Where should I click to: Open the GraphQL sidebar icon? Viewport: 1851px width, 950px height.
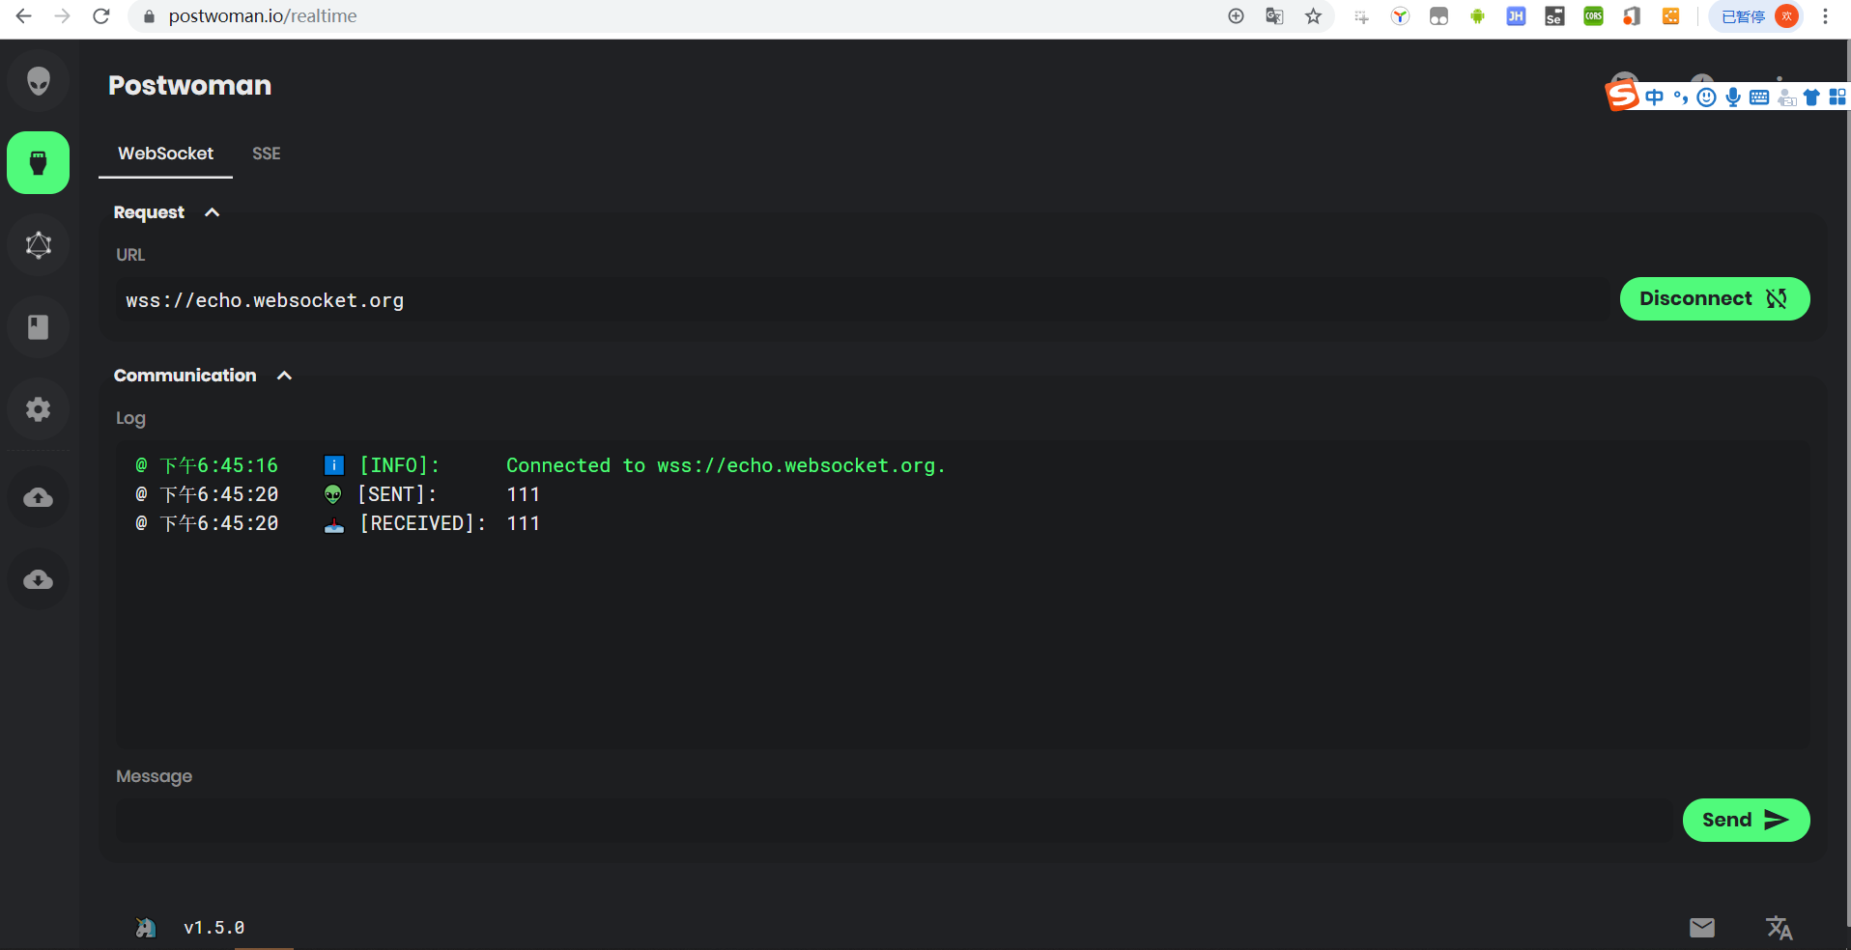39,245
